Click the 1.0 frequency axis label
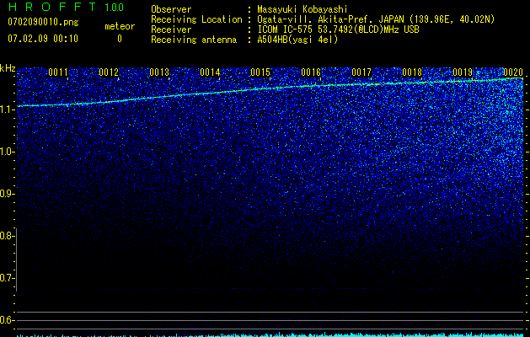 click(x=7, y=152)
